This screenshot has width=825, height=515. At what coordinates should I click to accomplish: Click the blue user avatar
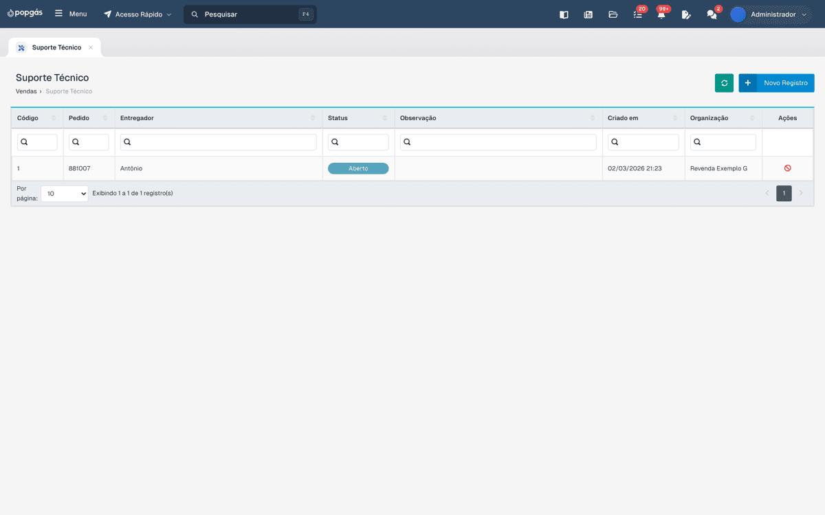click(738, 14)
